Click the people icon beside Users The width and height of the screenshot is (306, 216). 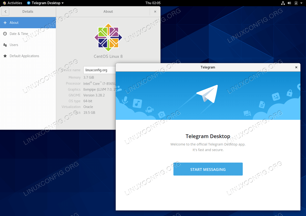[x=5, y=45]
